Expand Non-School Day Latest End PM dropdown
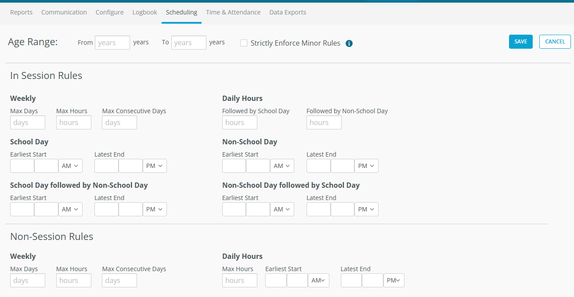Image resolution: width=574 pixels, height=297 pixels. 366,166
